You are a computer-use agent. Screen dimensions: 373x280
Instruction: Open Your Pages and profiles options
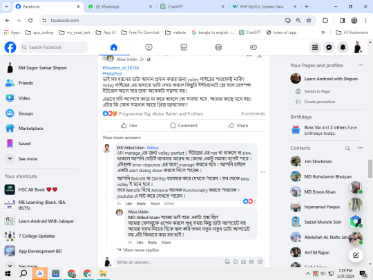361,65
